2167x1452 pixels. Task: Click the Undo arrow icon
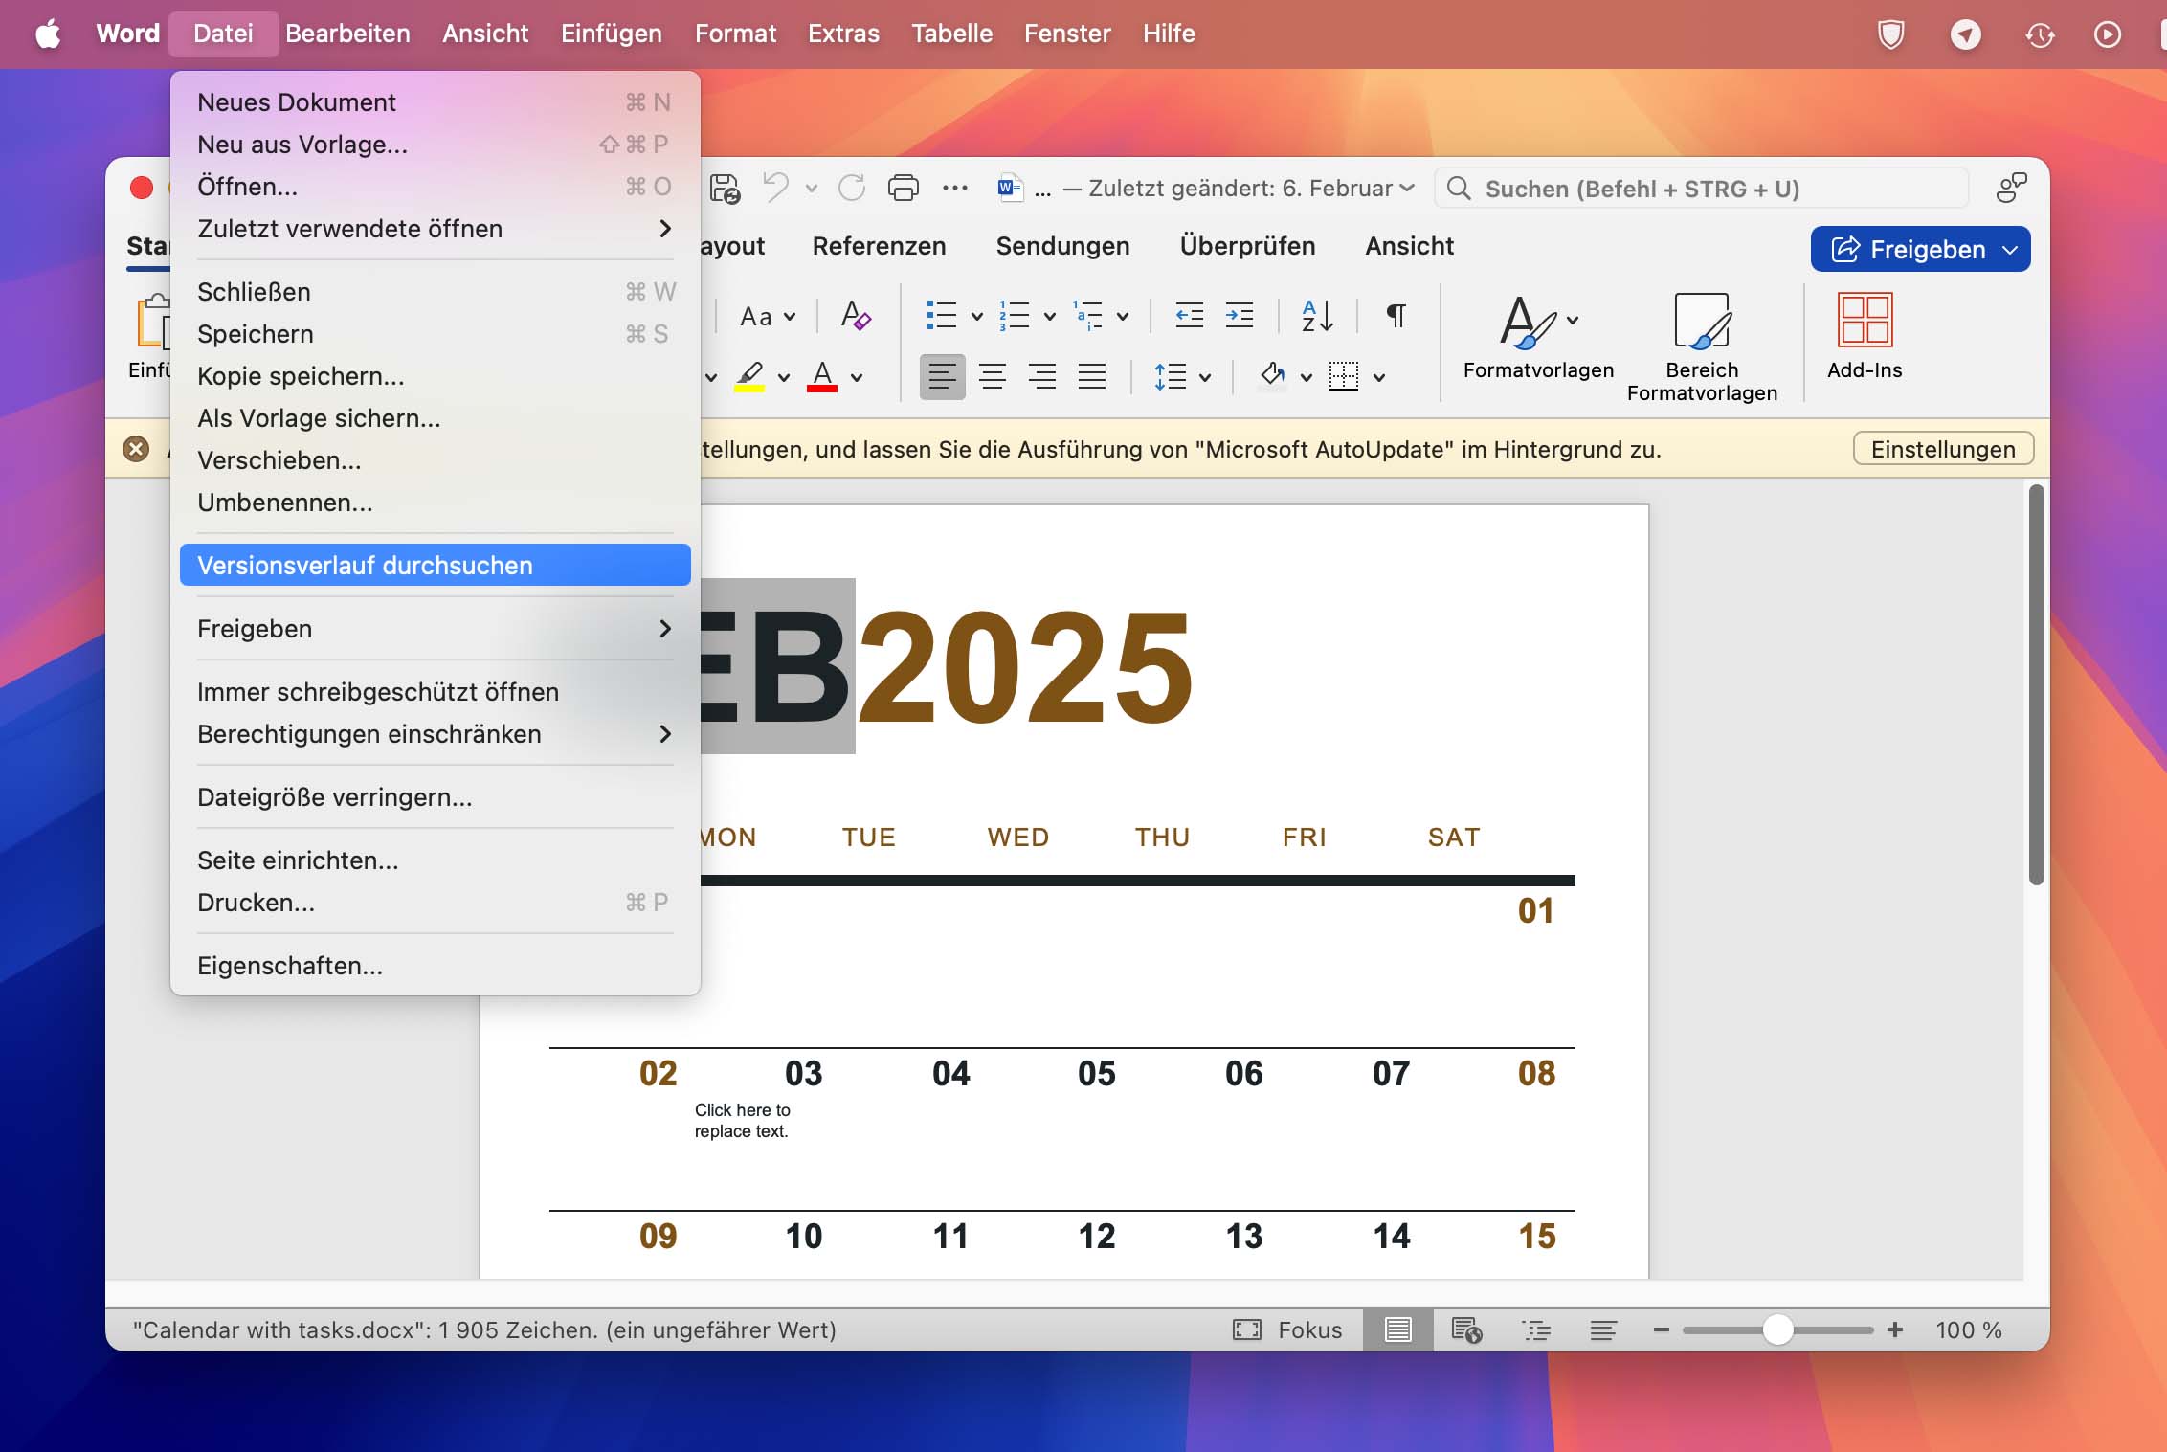pos(776,188)
